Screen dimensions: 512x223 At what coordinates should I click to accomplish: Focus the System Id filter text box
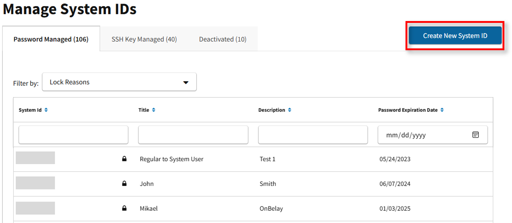pyautogui.click(x=73, y=135)
